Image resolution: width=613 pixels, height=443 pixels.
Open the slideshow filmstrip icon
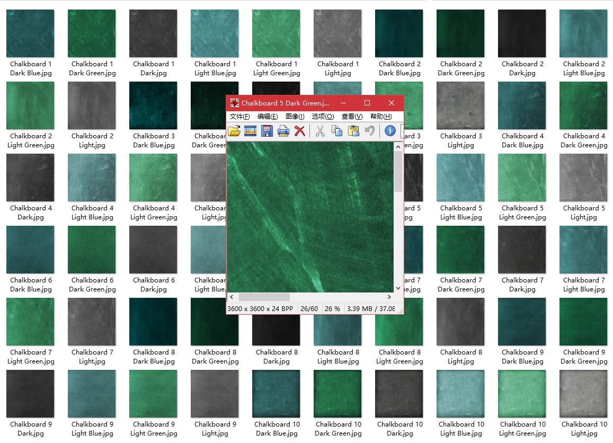coord(251,131)
